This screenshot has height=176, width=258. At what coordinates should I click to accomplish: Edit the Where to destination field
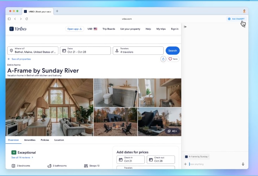[33, 51]
